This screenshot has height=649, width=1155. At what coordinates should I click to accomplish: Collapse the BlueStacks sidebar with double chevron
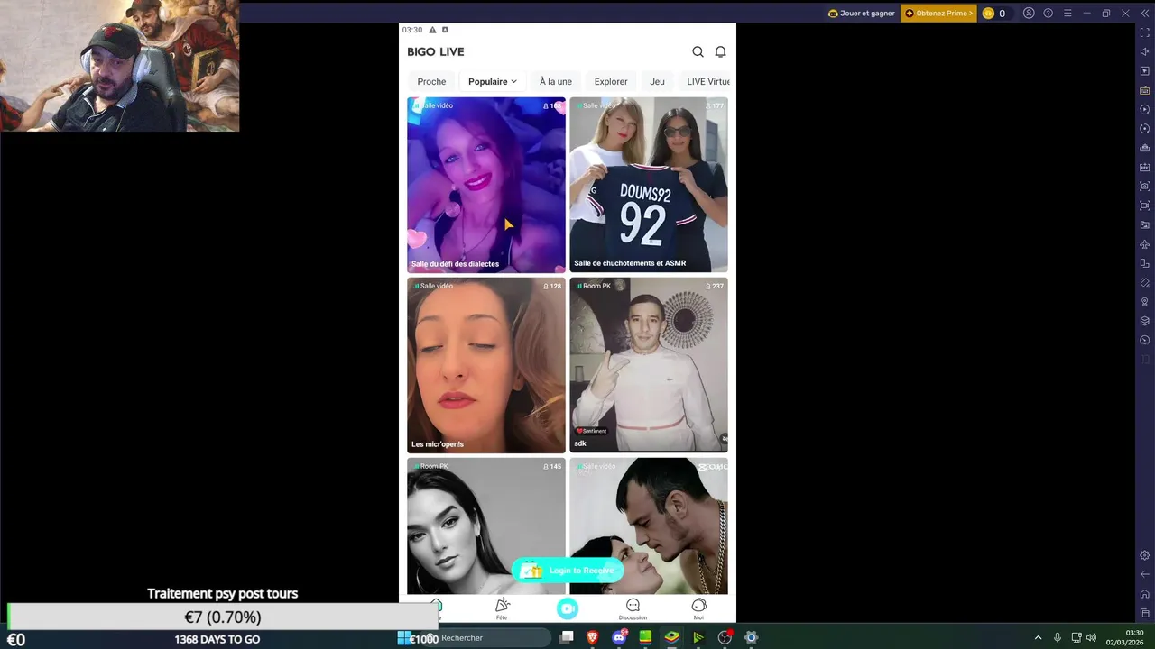(1144, 14)
